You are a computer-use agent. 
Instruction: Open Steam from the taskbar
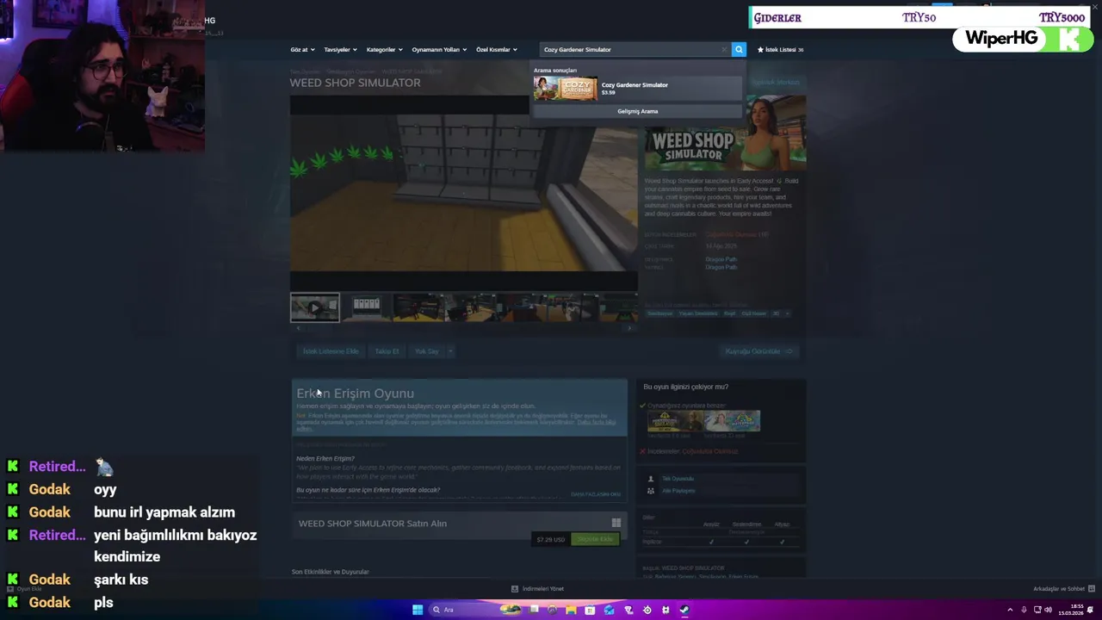(684, 610)
